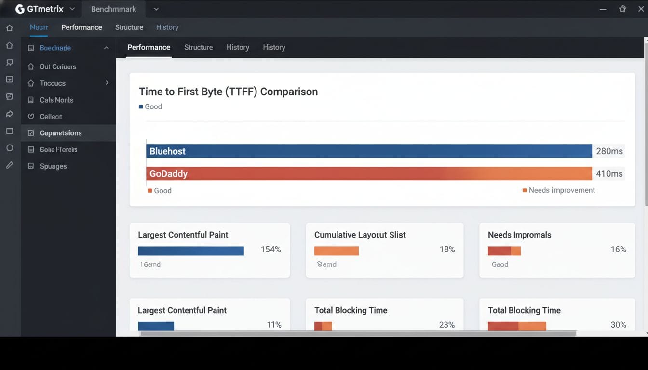
Task: Select the Structure tab beside Nostt's Performance tab
Action: tap(129, 27)
